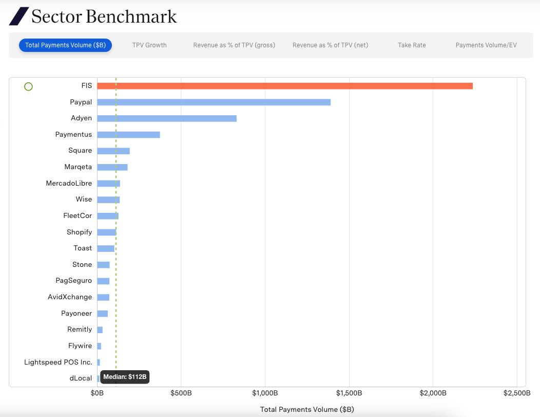The width and height of the screenshot is (540, 417).
Task: Open the Take Rate view
Action: (412, 45)
